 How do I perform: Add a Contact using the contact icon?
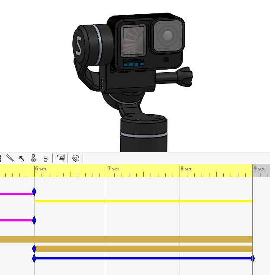tap(33, 158)
